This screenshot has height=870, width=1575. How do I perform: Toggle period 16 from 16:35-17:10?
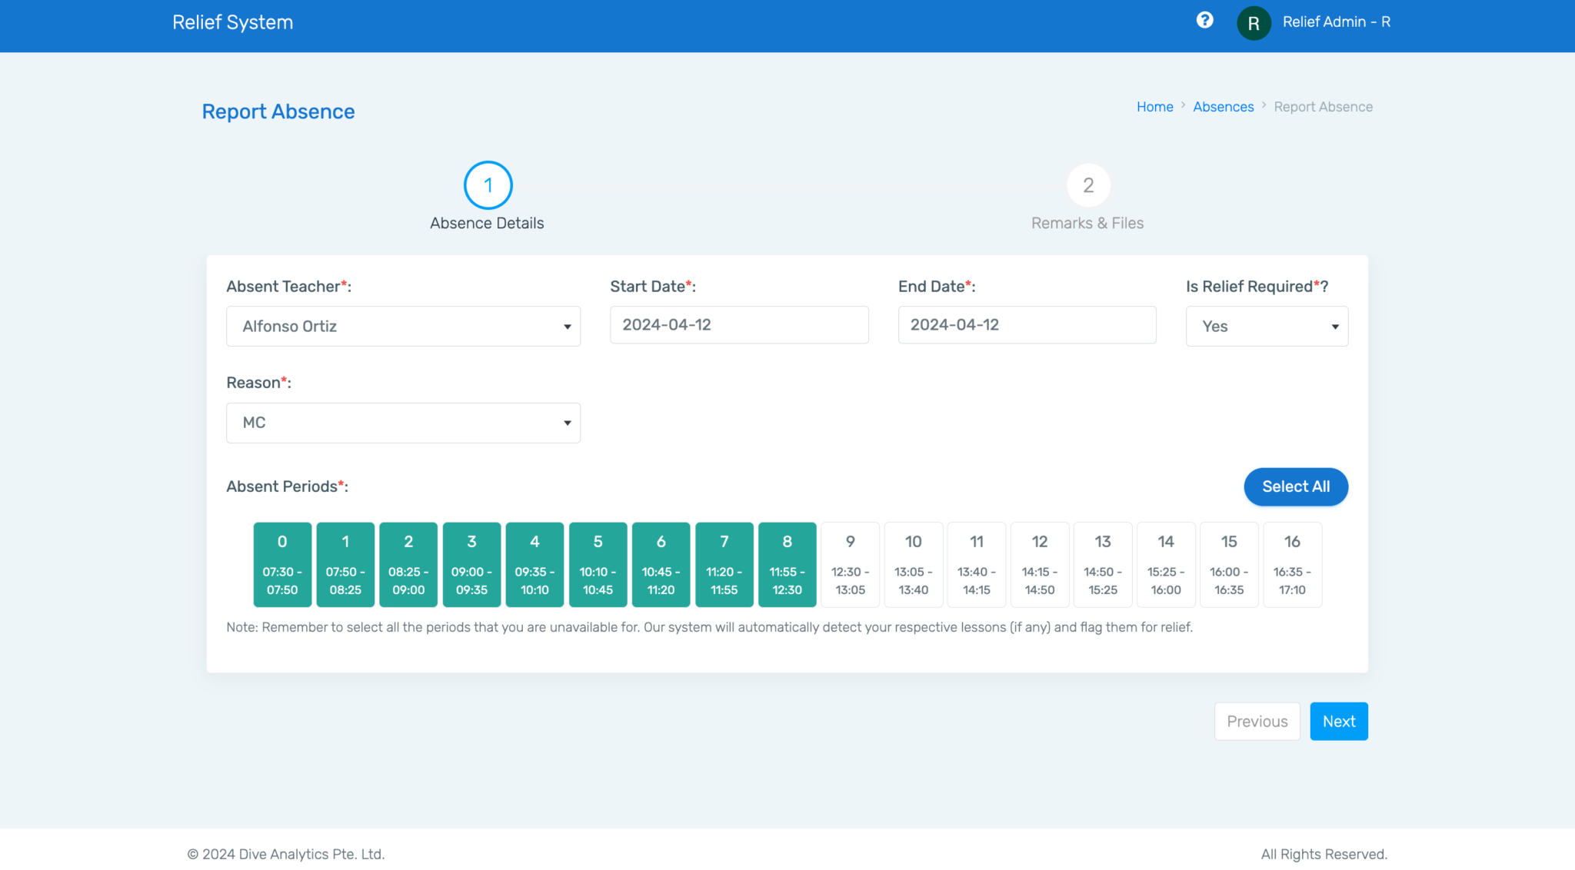[1292, 564]
